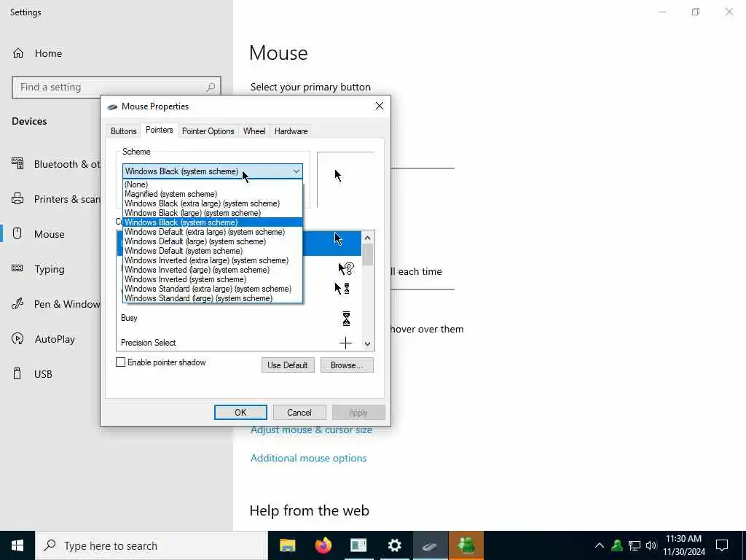Click the taskbar search box
The image size is (746, 560).
(152, 545)
